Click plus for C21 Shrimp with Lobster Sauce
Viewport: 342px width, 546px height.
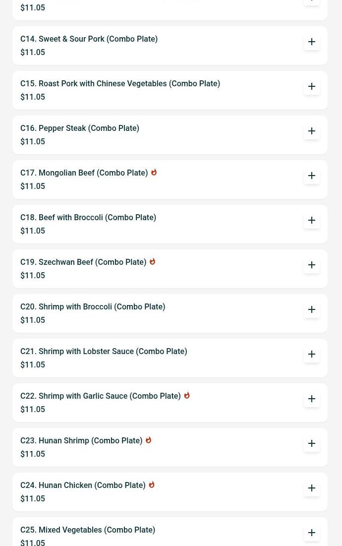tap(312, 354)
